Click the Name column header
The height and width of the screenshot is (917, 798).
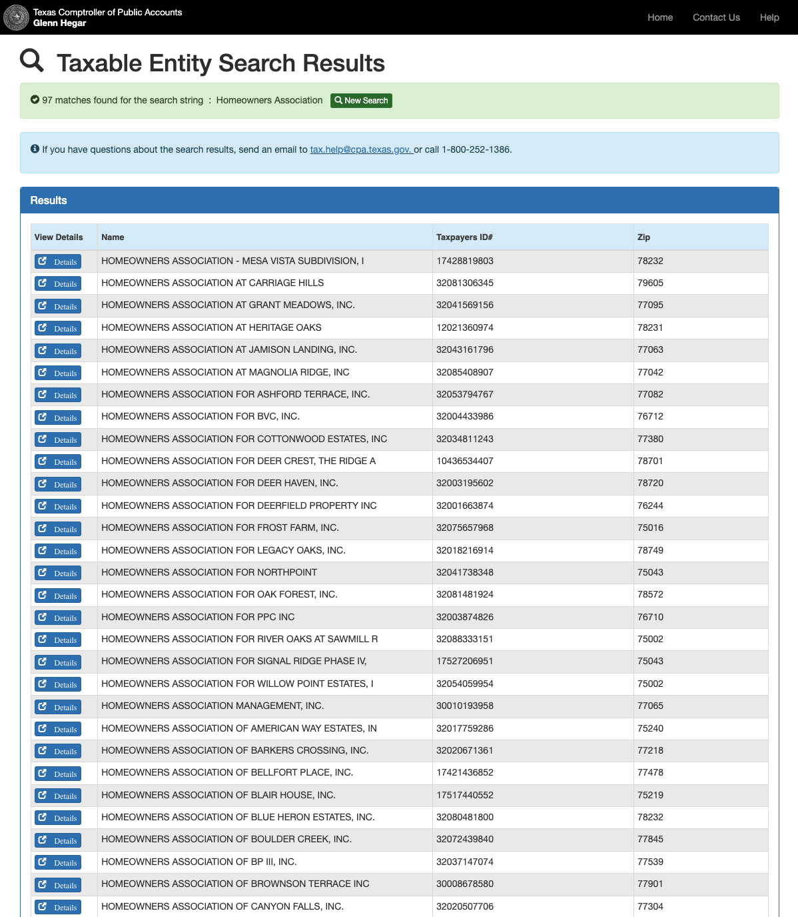(113, 237)
